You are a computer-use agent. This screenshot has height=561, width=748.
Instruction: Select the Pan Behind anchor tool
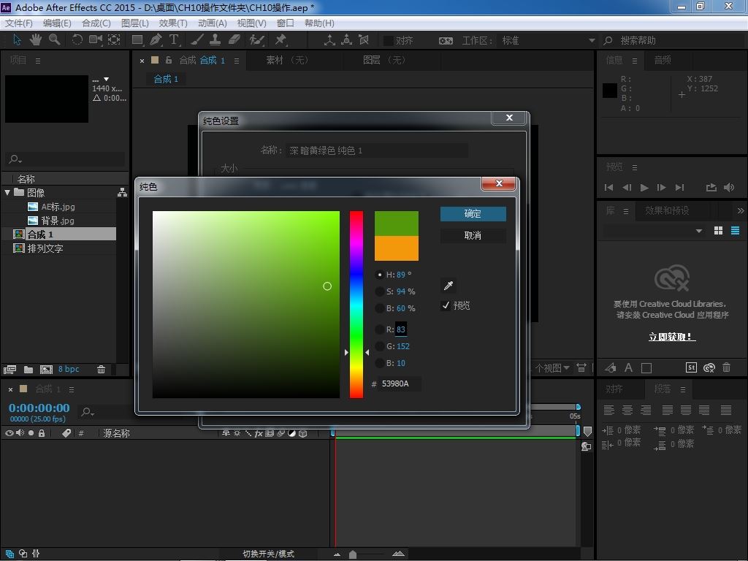click(x=114, y=40)
